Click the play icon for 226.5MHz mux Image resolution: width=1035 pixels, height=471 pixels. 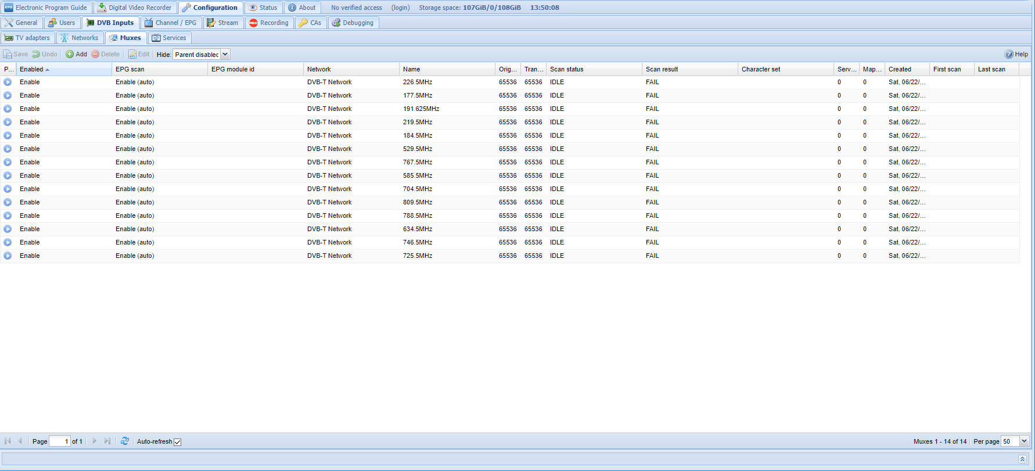(x=8, y=82)
